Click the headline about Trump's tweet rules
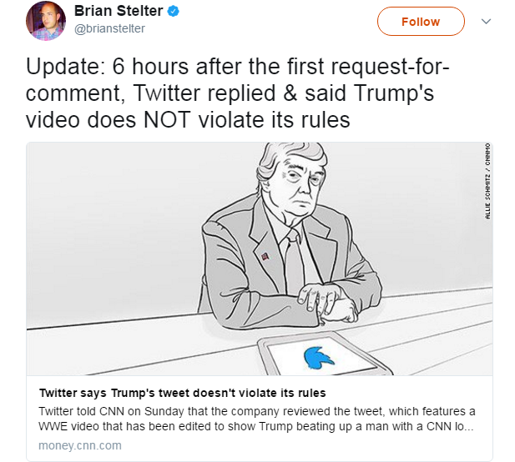Viewport: 515px width, 462px height. pos(183,392)
